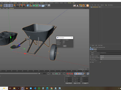Step to next frame
This screenshot has width=121, height=90.
coord(59,74)
